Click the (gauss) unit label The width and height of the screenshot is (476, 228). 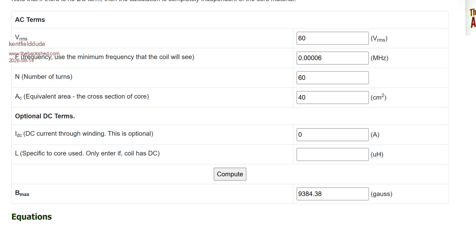(x=381, y=194)
